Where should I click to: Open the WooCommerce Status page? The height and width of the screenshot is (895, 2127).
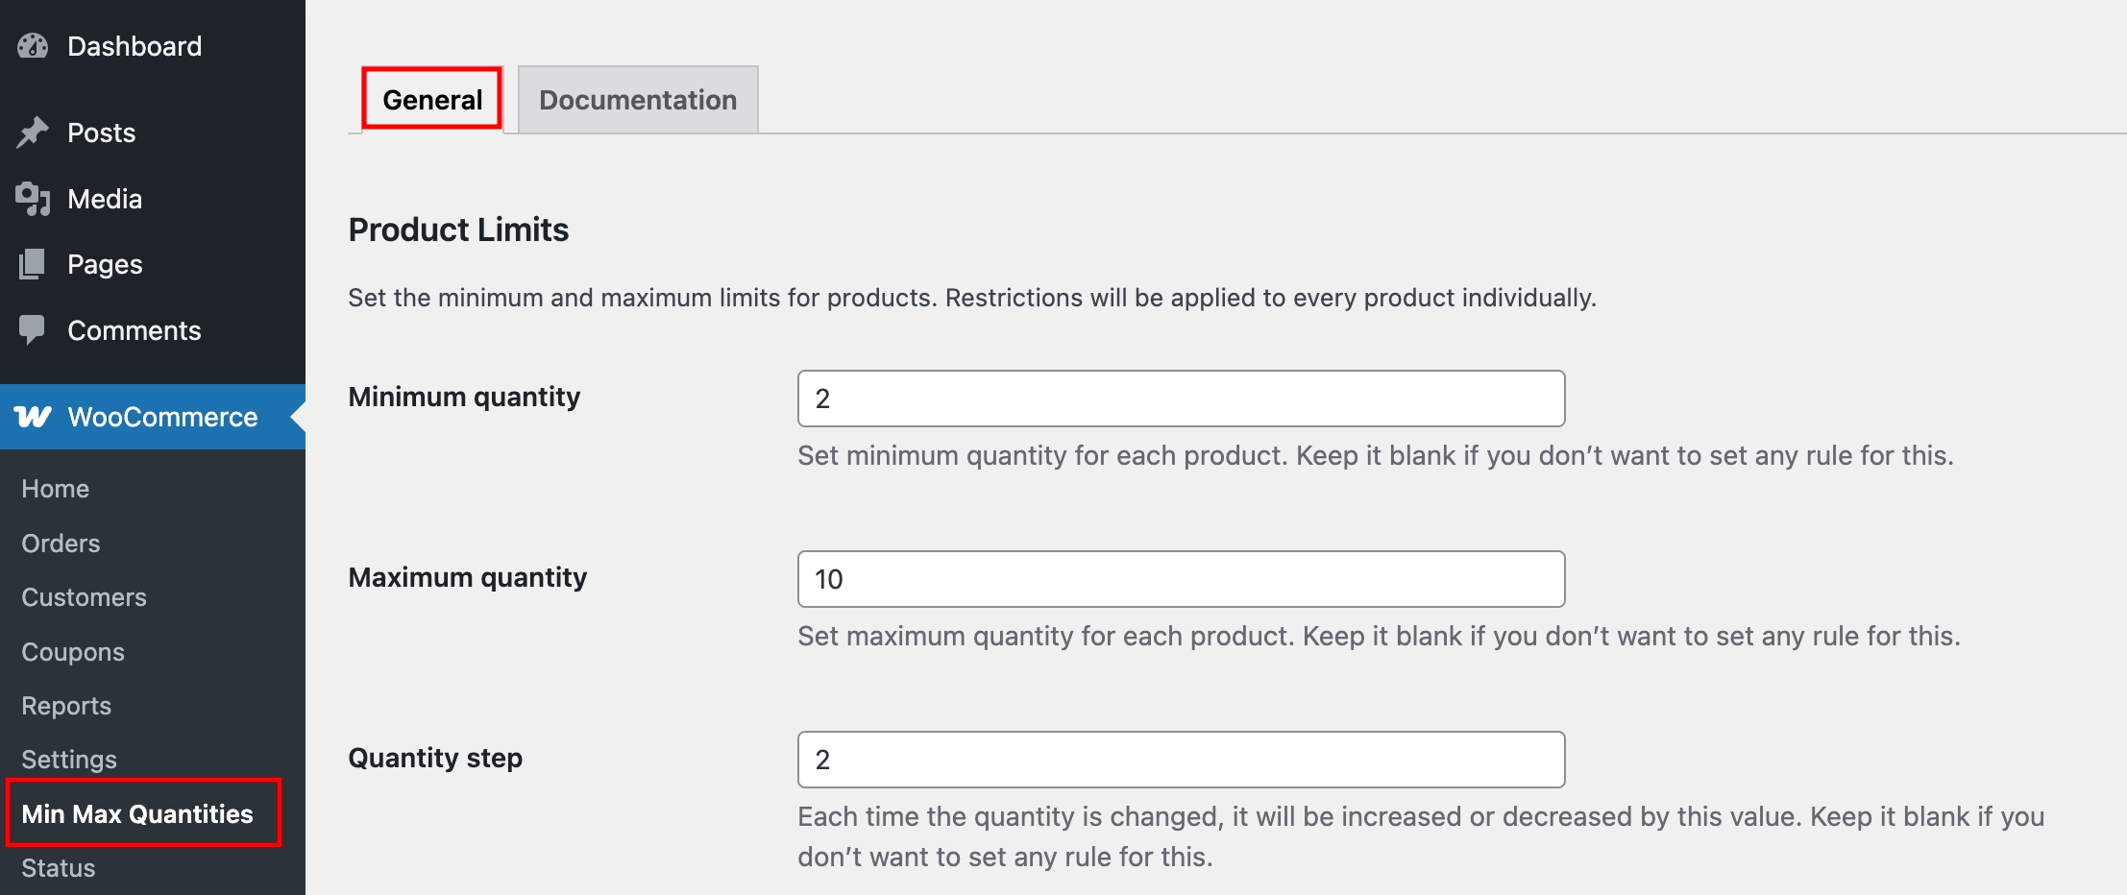coord(59,868)
